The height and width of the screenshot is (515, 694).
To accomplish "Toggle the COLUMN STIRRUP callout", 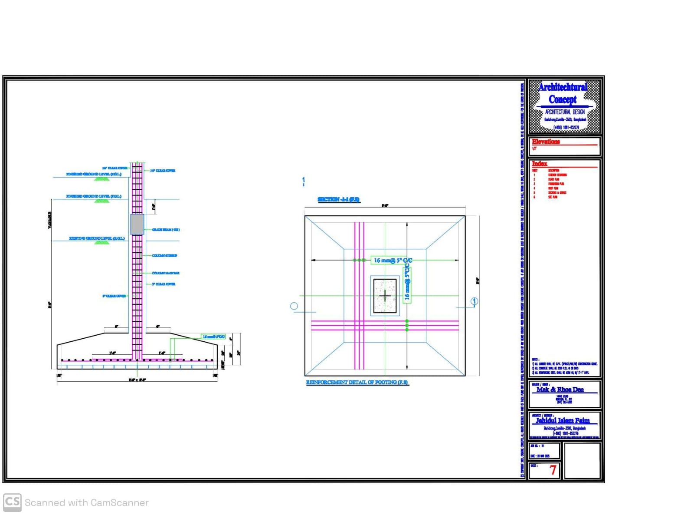I will pyautogui.click(x=164, y=255).
